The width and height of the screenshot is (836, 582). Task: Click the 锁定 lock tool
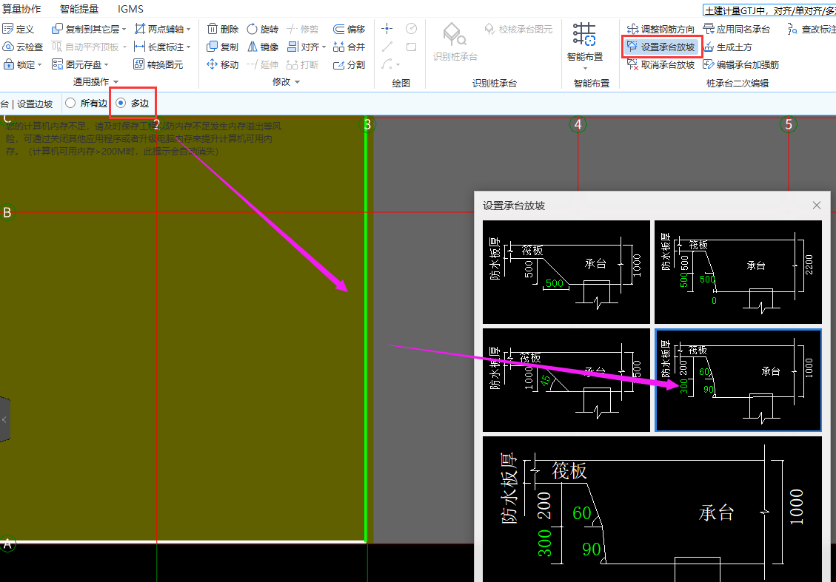(19, 64)
